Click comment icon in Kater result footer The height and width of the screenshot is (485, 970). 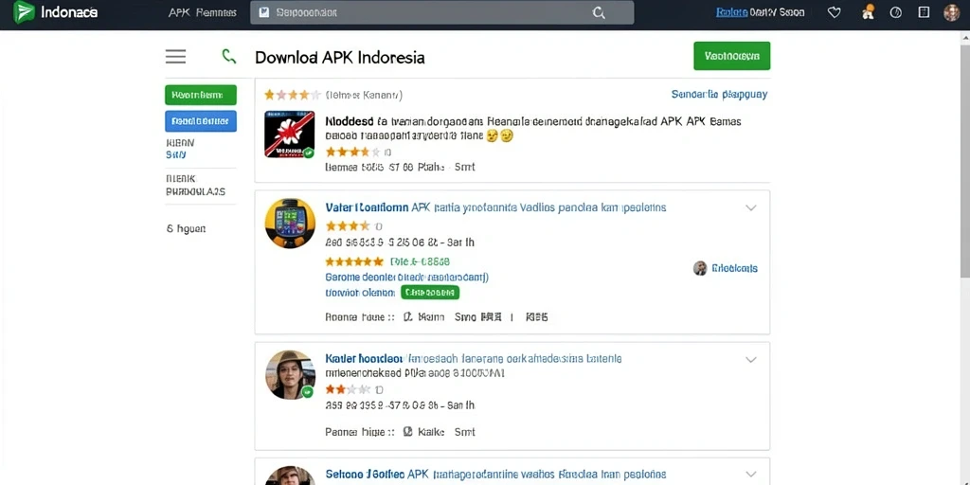[407, 432]
